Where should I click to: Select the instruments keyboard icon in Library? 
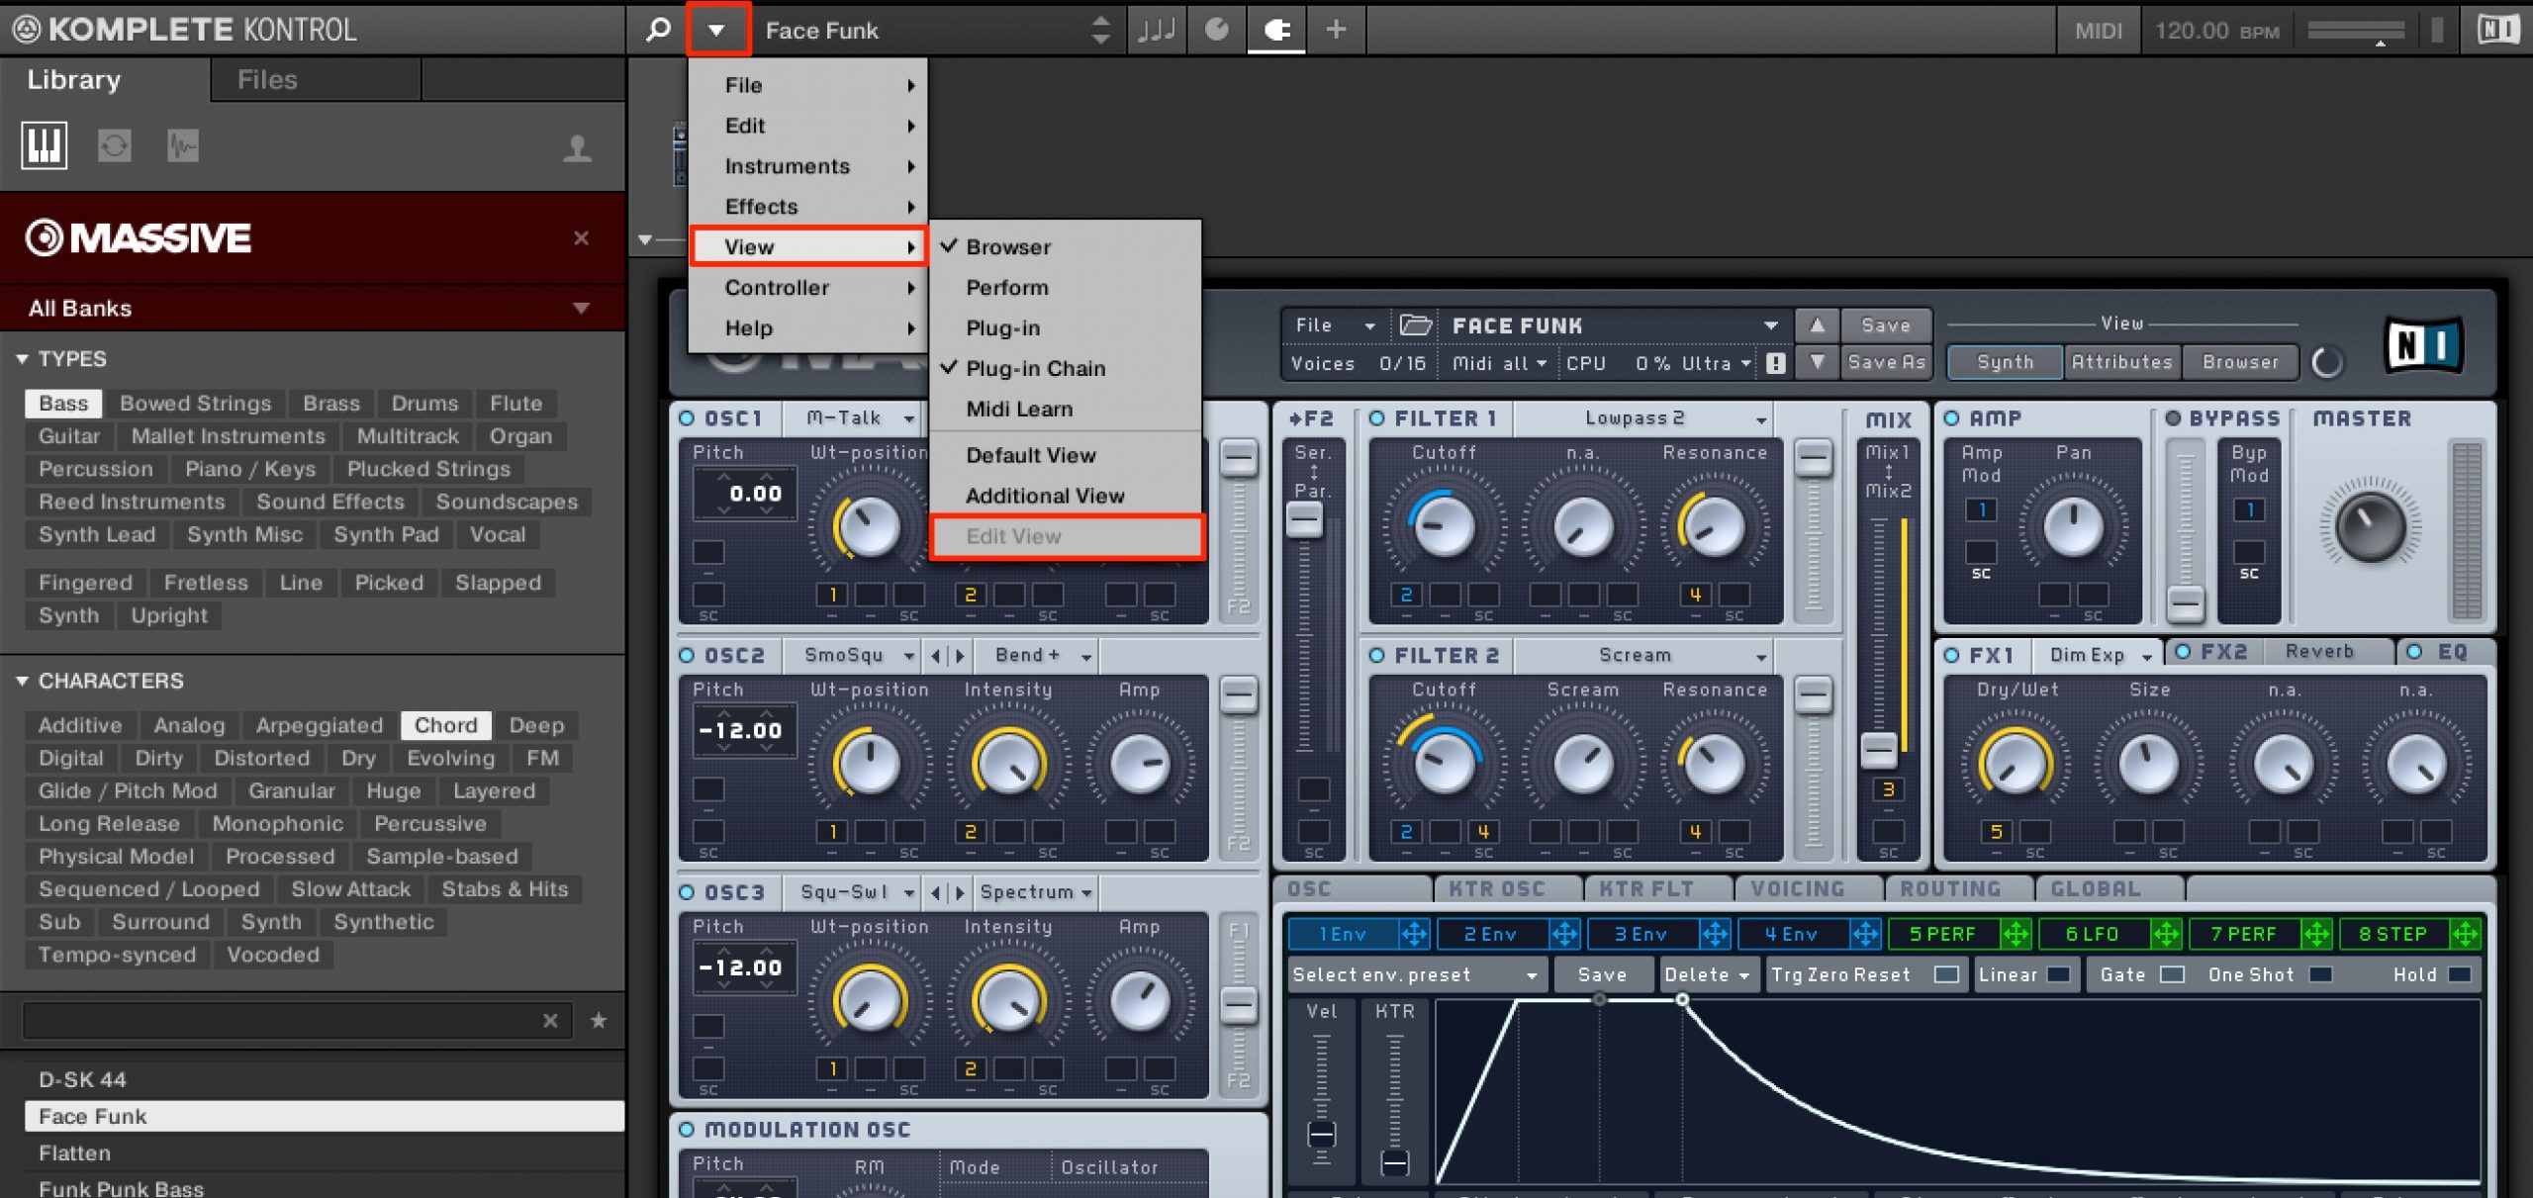click(45, 146)
